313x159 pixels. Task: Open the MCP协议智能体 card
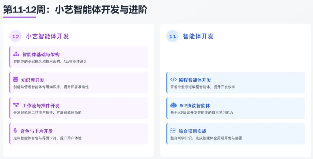tap(236, 108)
